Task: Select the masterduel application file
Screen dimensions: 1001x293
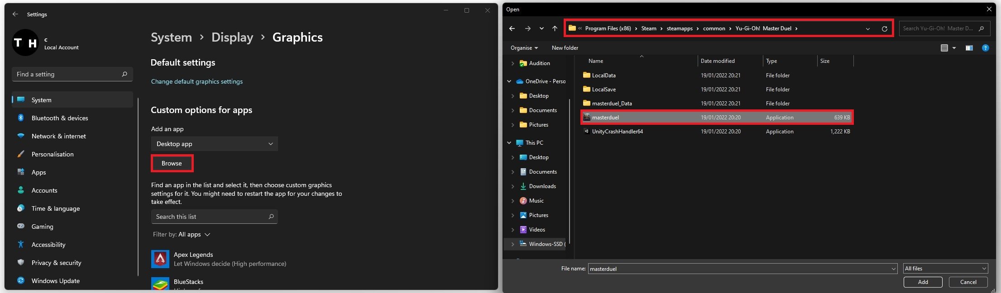Action: [x=605, y=118]
